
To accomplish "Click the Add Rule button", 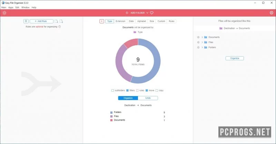I will click(41, 21).
